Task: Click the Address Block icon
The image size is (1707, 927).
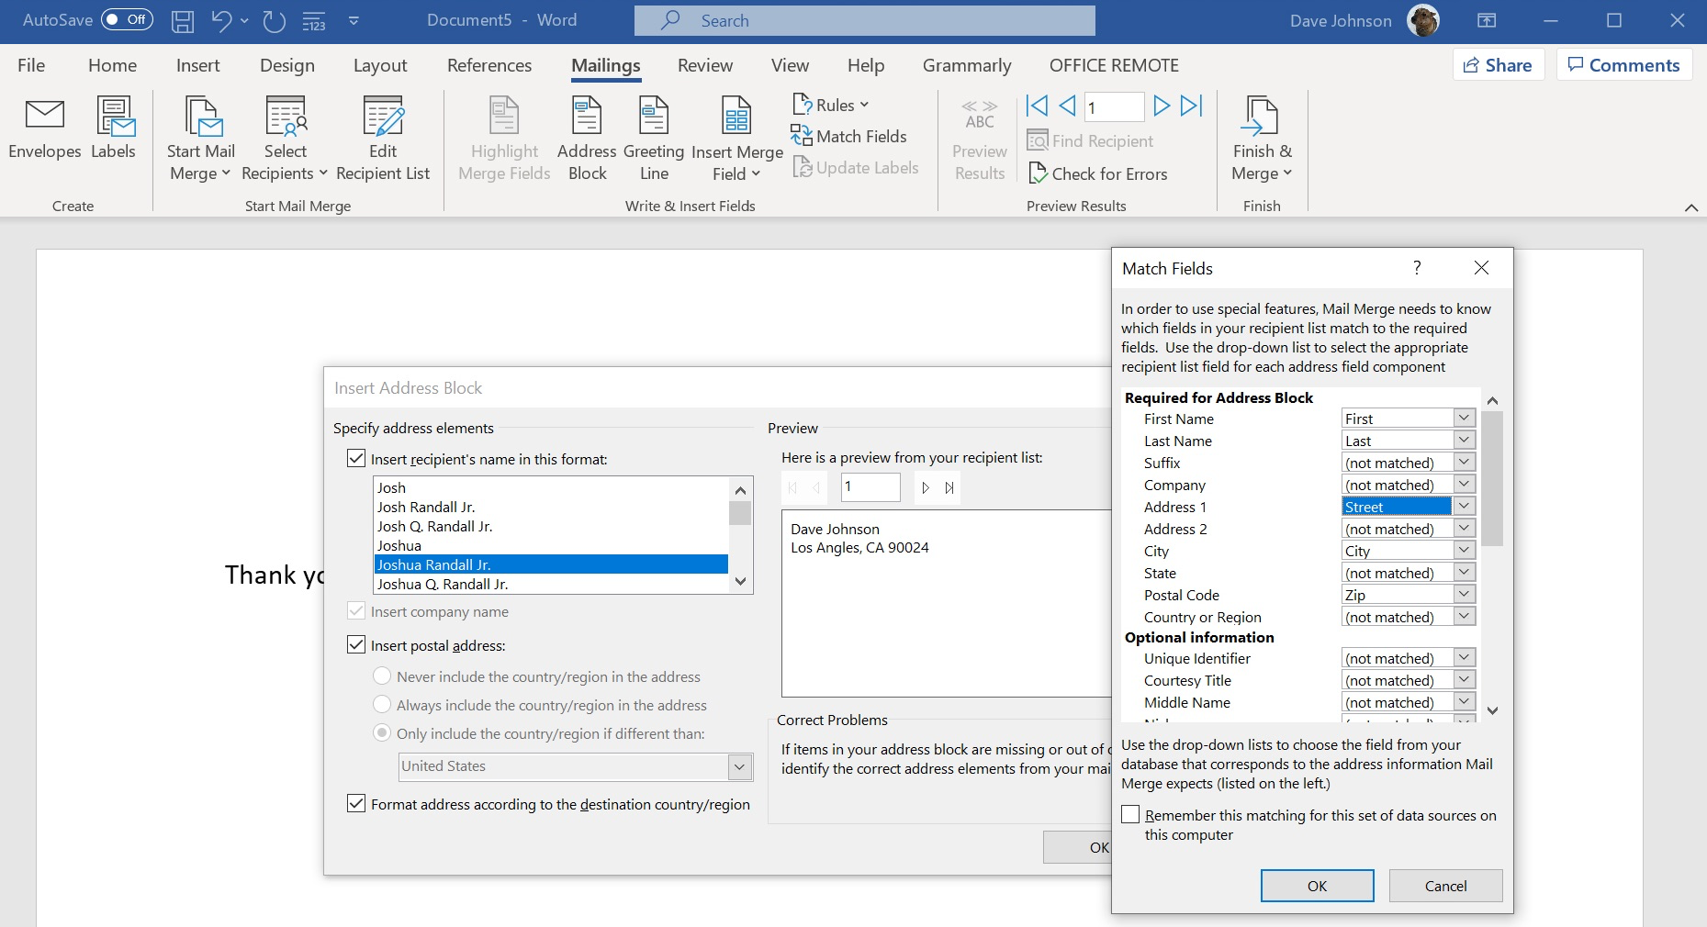Action: (x=587, y=117)
